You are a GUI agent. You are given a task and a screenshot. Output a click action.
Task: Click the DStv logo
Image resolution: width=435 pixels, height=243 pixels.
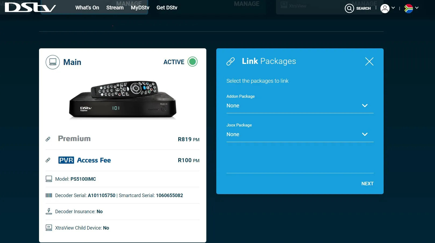click(30, 8)
